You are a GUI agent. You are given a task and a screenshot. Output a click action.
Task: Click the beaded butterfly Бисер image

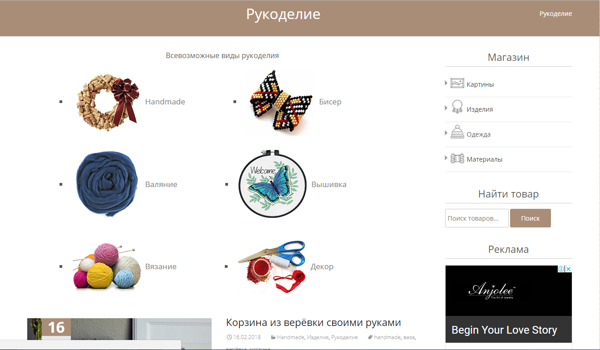tap(280, 102)
